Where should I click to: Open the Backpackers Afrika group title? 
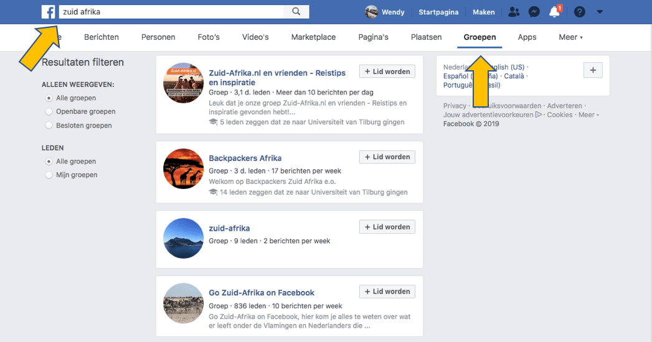tap(245, 158)
